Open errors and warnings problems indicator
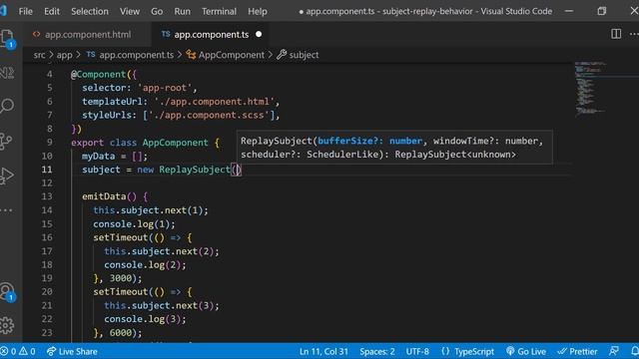Image resolution: width=639 pixels, height=359 pixels. 18,351
